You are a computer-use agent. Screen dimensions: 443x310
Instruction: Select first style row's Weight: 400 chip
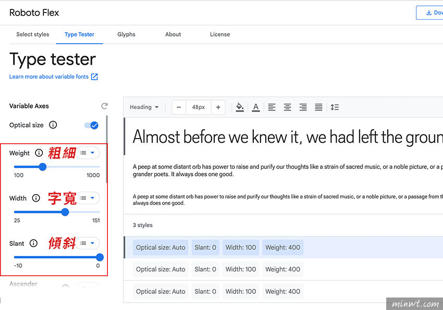coord(283,247)
